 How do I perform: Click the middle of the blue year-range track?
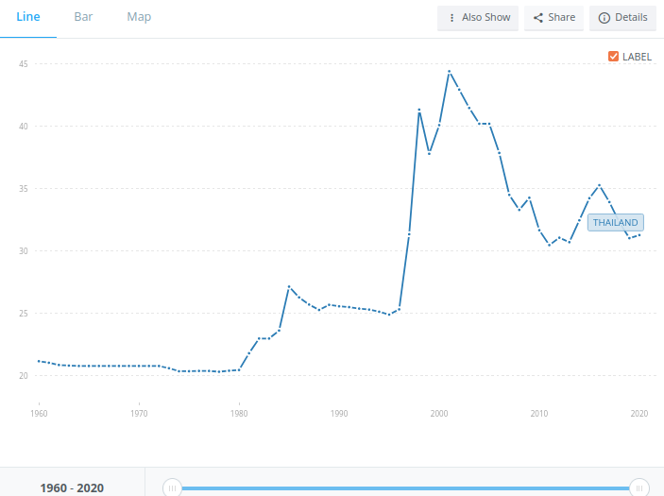[x=406, y=487]
